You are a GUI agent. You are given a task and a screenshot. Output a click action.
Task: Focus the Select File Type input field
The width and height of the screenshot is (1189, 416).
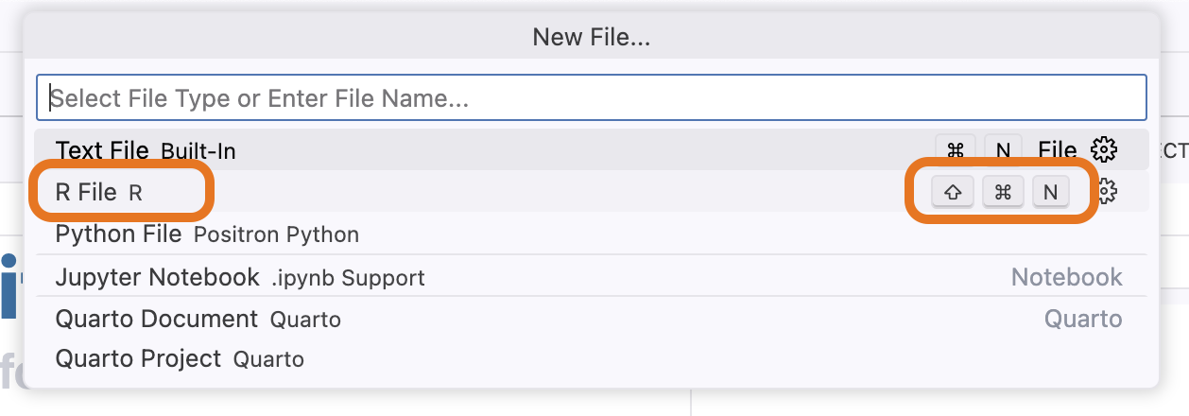tap(592, 97)
